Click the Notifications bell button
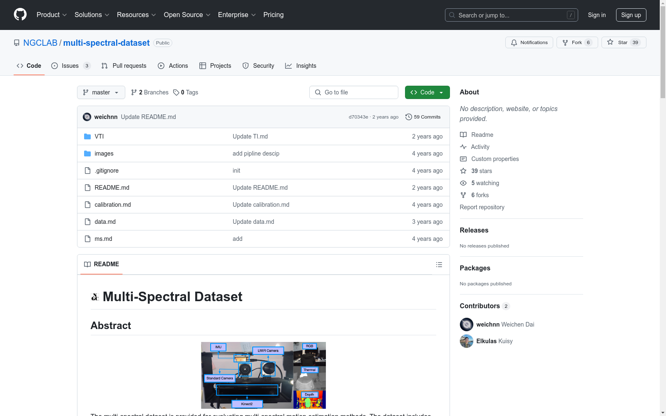This screenshot has width=666, height=416. click(x=529, y=42)
